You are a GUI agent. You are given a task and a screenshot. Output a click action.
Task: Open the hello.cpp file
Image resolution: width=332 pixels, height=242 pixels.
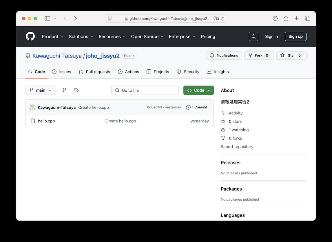click(46, 121)
